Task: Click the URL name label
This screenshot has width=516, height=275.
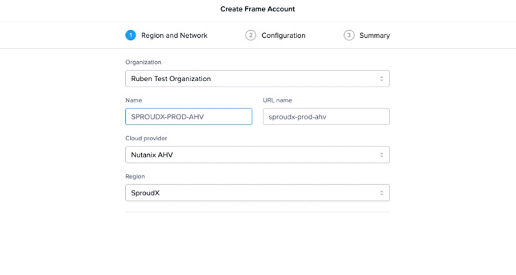Action: click(x=278, y=100)
